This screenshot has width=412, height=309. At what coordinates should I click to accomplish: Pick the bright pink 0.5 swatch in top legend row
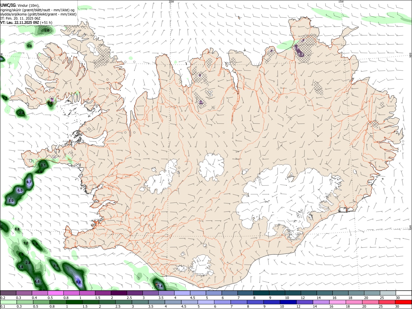[55, 293]
